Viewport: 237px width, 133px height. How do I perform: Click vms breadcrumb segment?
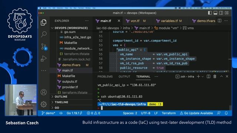188,28
